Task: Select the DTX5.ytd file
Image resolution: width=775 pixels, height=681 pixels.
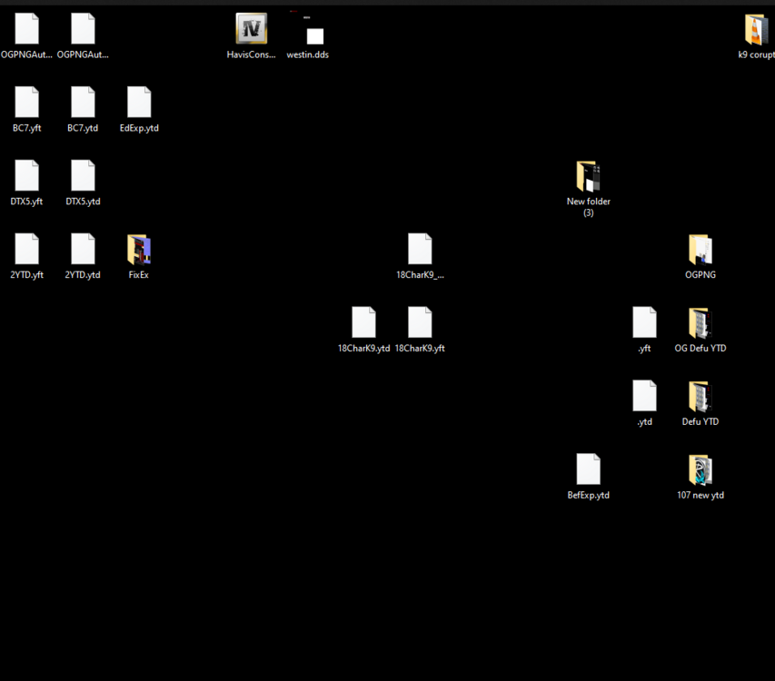Action: point(83,173)
